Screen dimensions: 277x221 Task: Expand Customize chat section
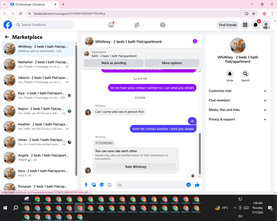click(x=238, y=91)
